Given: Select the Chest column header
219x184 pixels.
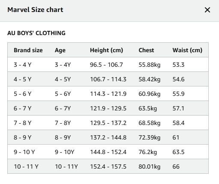Looking at the screenshot, I should click(146, 50).
